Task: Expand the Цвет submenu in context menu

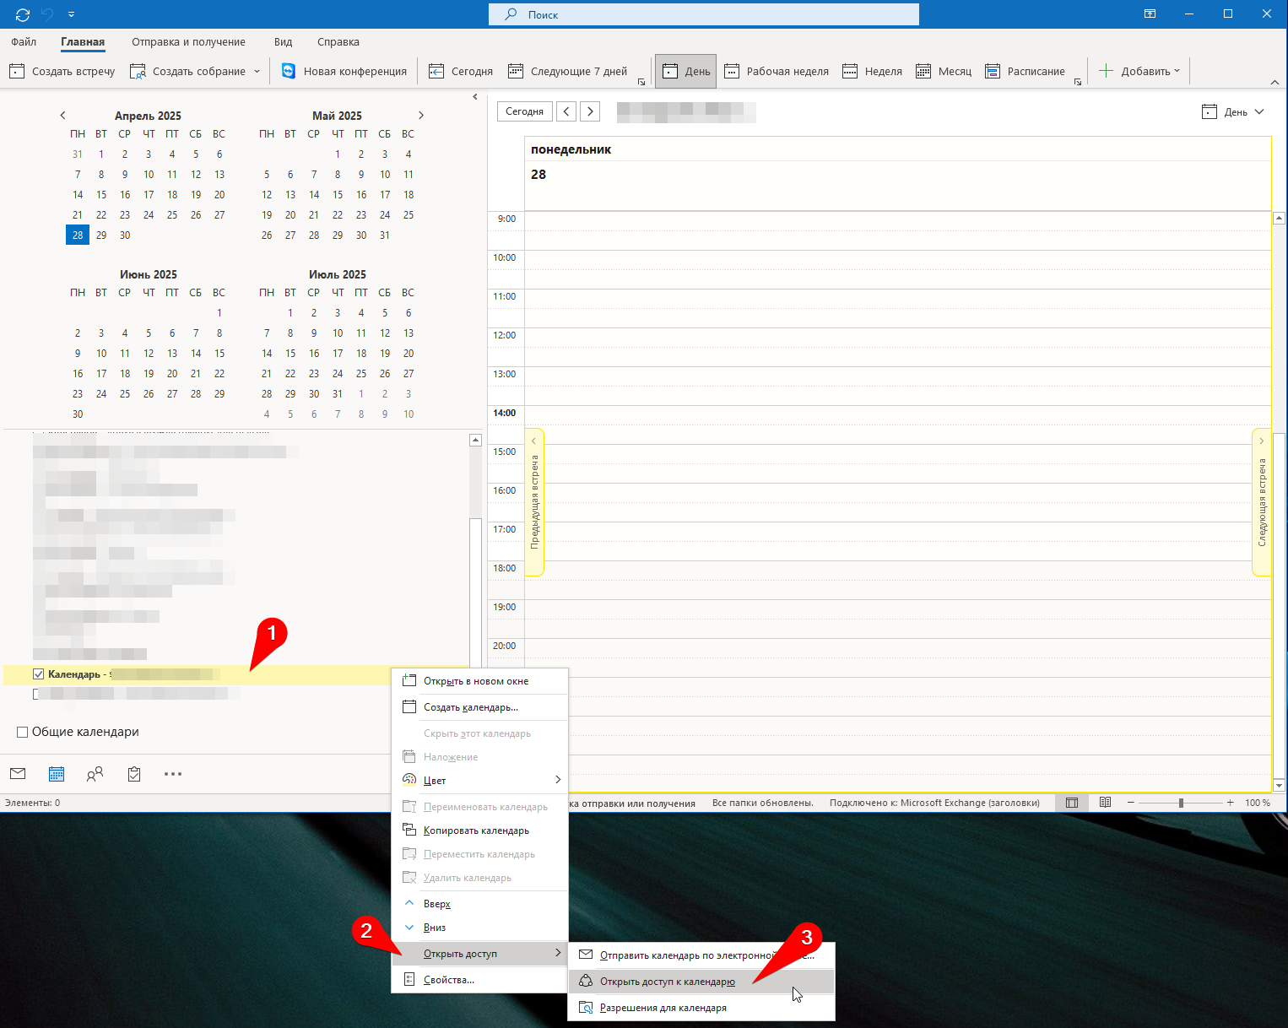Action: pyautogui.click(x=481, y=780)
